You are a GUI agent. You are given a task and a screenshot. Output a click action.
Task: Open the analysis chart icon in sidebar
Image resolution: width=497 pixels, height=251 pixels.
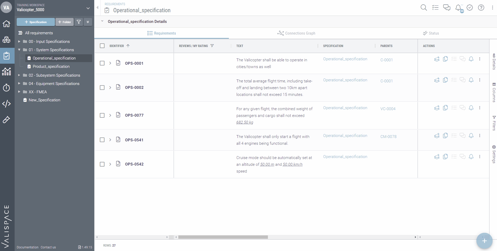click(7, 71)
